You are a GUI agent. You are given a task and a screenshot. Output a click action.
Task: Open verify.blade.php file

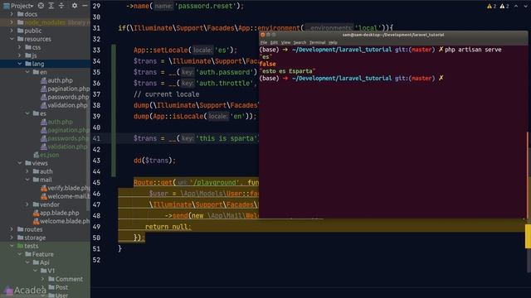[65, 188]
